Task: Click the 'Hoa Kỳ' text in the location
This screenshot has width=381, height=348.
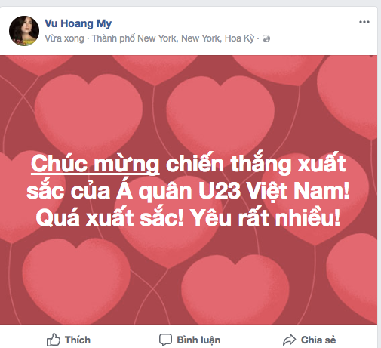Action: pyautogui.click(x=239, y=38)
